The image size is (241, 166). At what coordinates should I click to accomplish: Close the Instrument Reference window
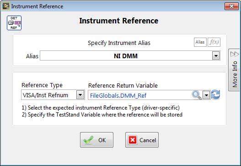pyautogui.click(x=231, y=6)
